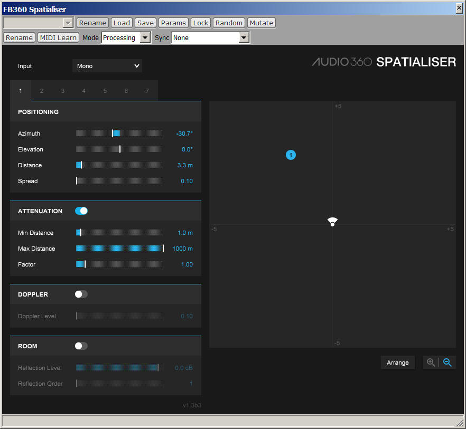Switch to source tab 7
Screen dimensions: 466x429
(x=147, y=91)
